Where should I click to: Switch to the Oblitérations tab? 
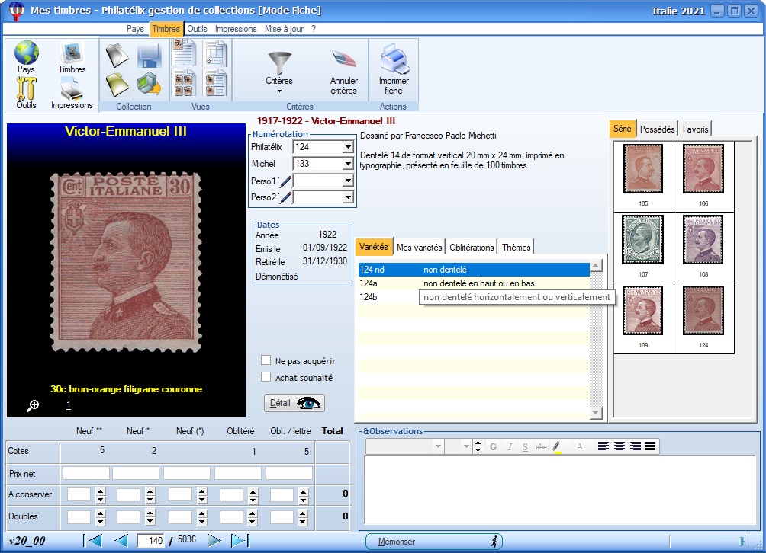[x=472, y=248]
